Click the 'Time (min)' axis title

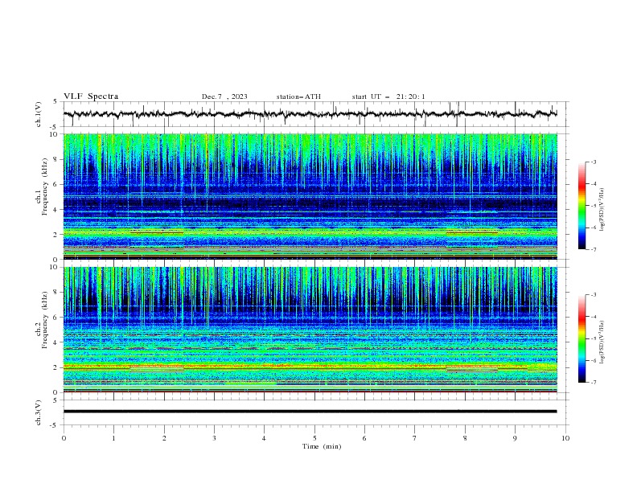click(x=322, y=446)
